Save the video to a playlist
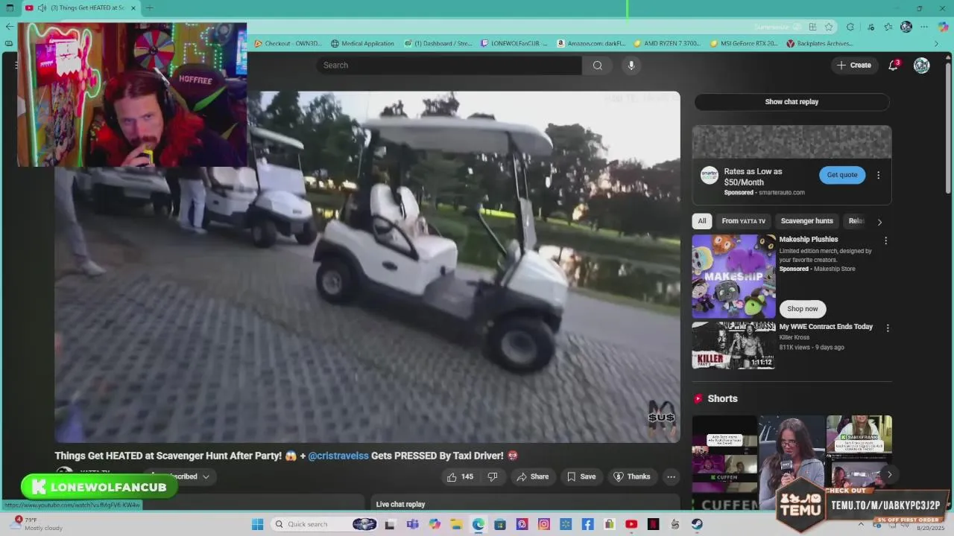 coord(580,476)
